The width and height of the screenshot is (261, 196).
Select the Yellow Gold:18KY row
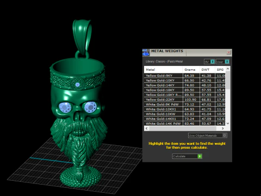(185, 90)
